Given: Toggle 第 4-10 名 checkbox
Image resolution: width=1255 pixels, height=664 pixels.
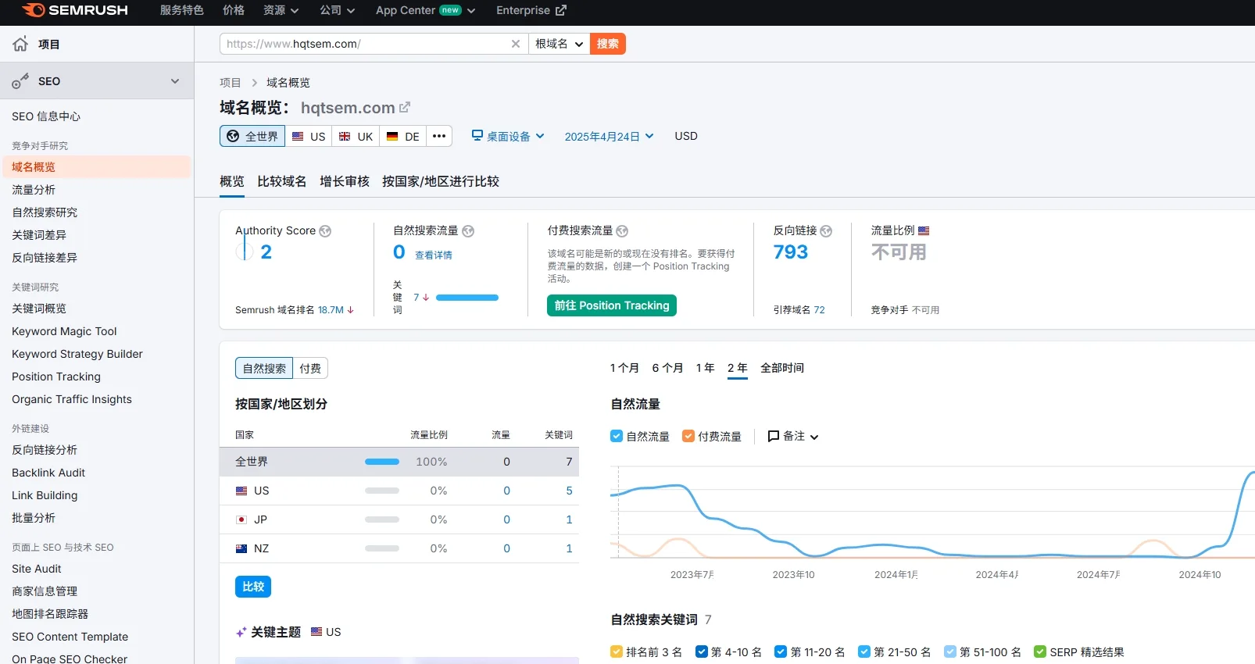Looking at the screenshot, I should pos(702,652).
